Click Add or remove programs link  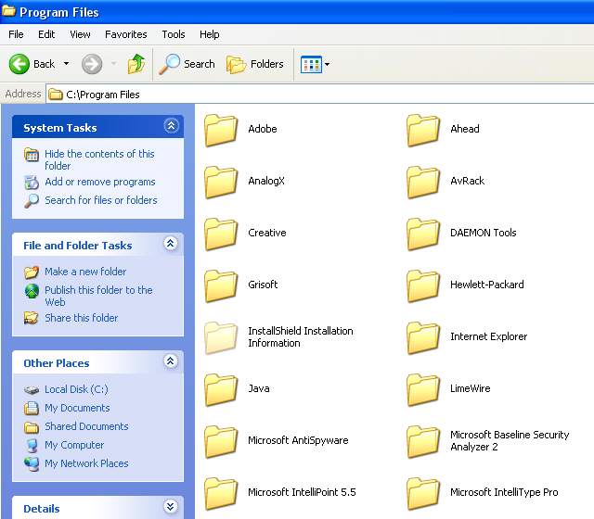coord(99,182)
